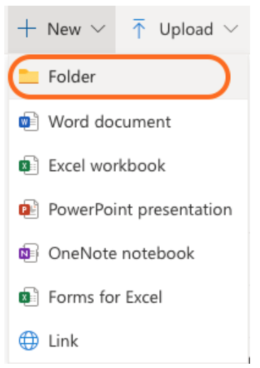Click the blue Word document icon
The image size is (260, 368).
click(28, 121)
